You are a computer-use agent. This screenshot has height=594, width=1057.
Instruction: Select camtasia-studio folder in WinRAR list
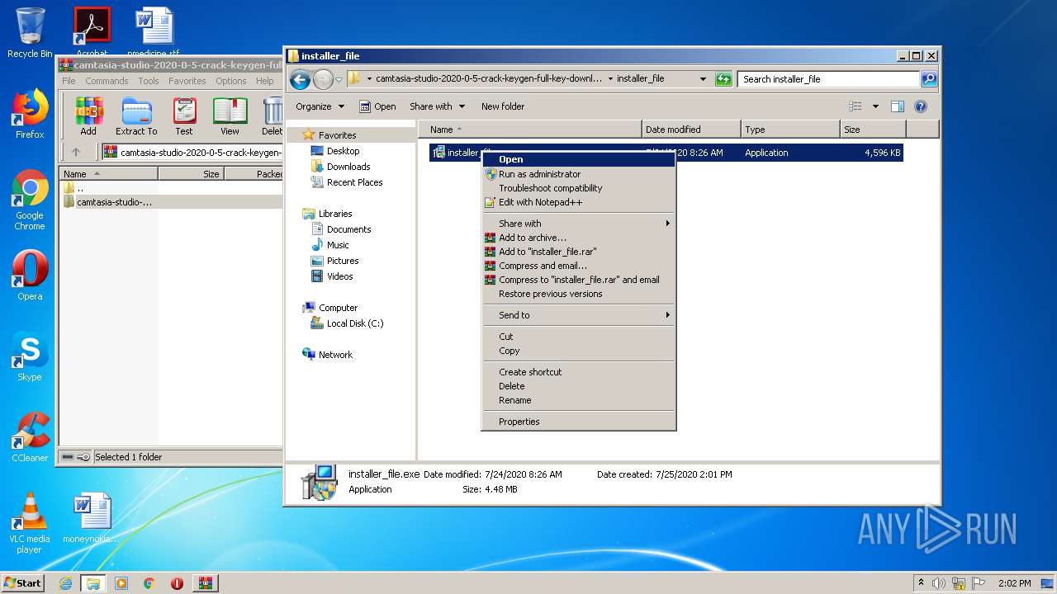[x=114, y=202]
